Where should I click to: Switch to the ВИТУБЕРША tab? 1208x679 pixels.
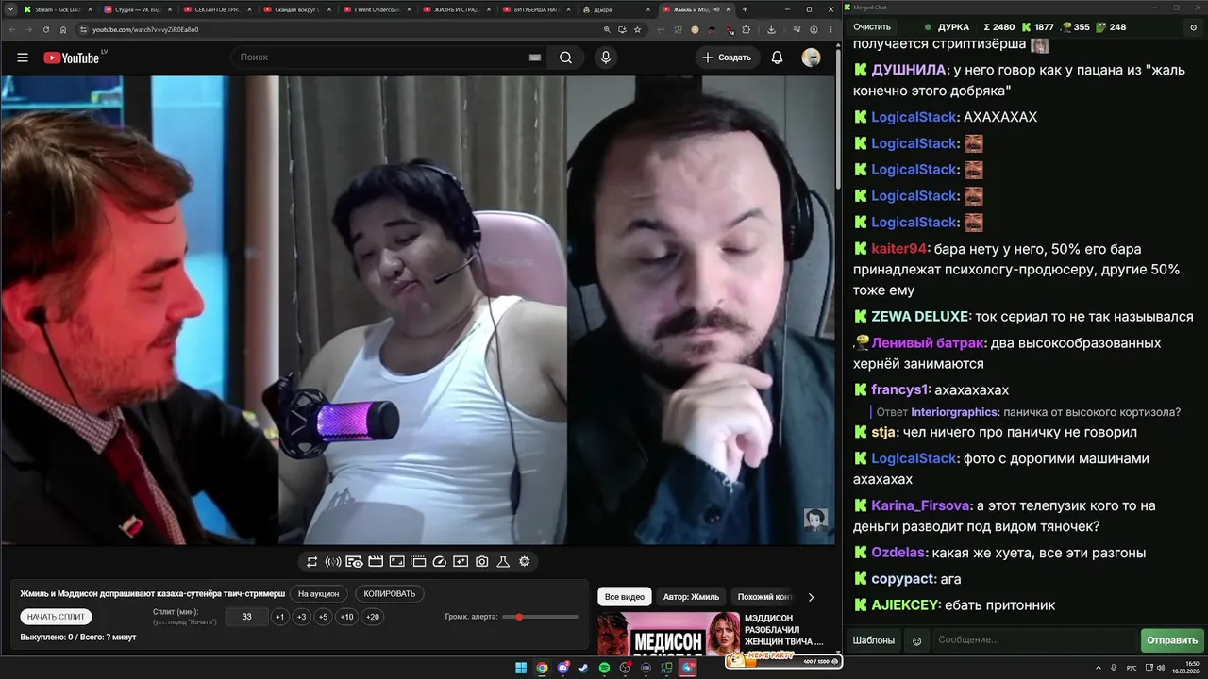(x=536, y=9)
